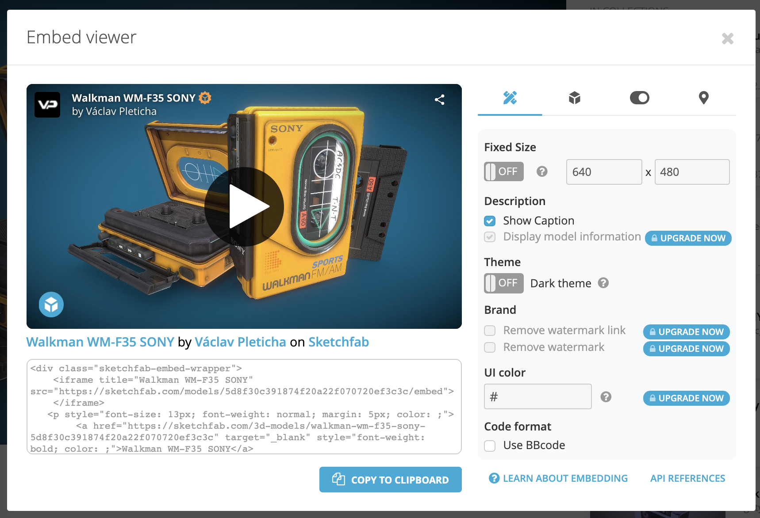Click the Display model information checkbox
The width and height of the screenshot is (760, 518).
[x=490, y=237]
